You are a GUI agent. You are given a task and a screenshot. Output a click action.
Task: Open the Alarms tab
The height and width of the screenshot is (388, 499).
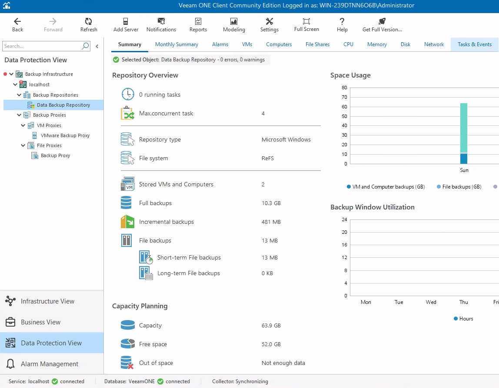pos(220,44)
